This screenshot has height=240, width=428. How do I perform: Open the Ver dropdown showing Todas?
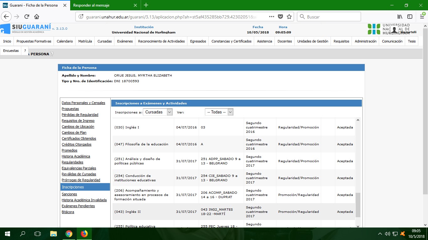219,112
